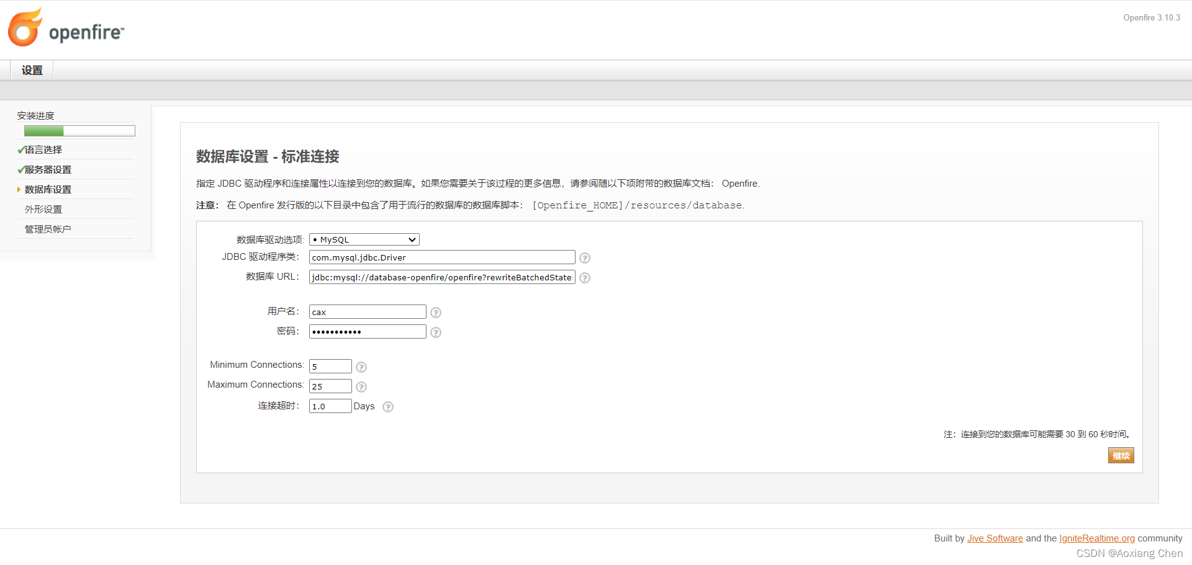This screenshot has height=565, width=1192.
Task: Click the 30 到 60 秒 connection note
Action: pyautogui.click(x=1037, y=434)
